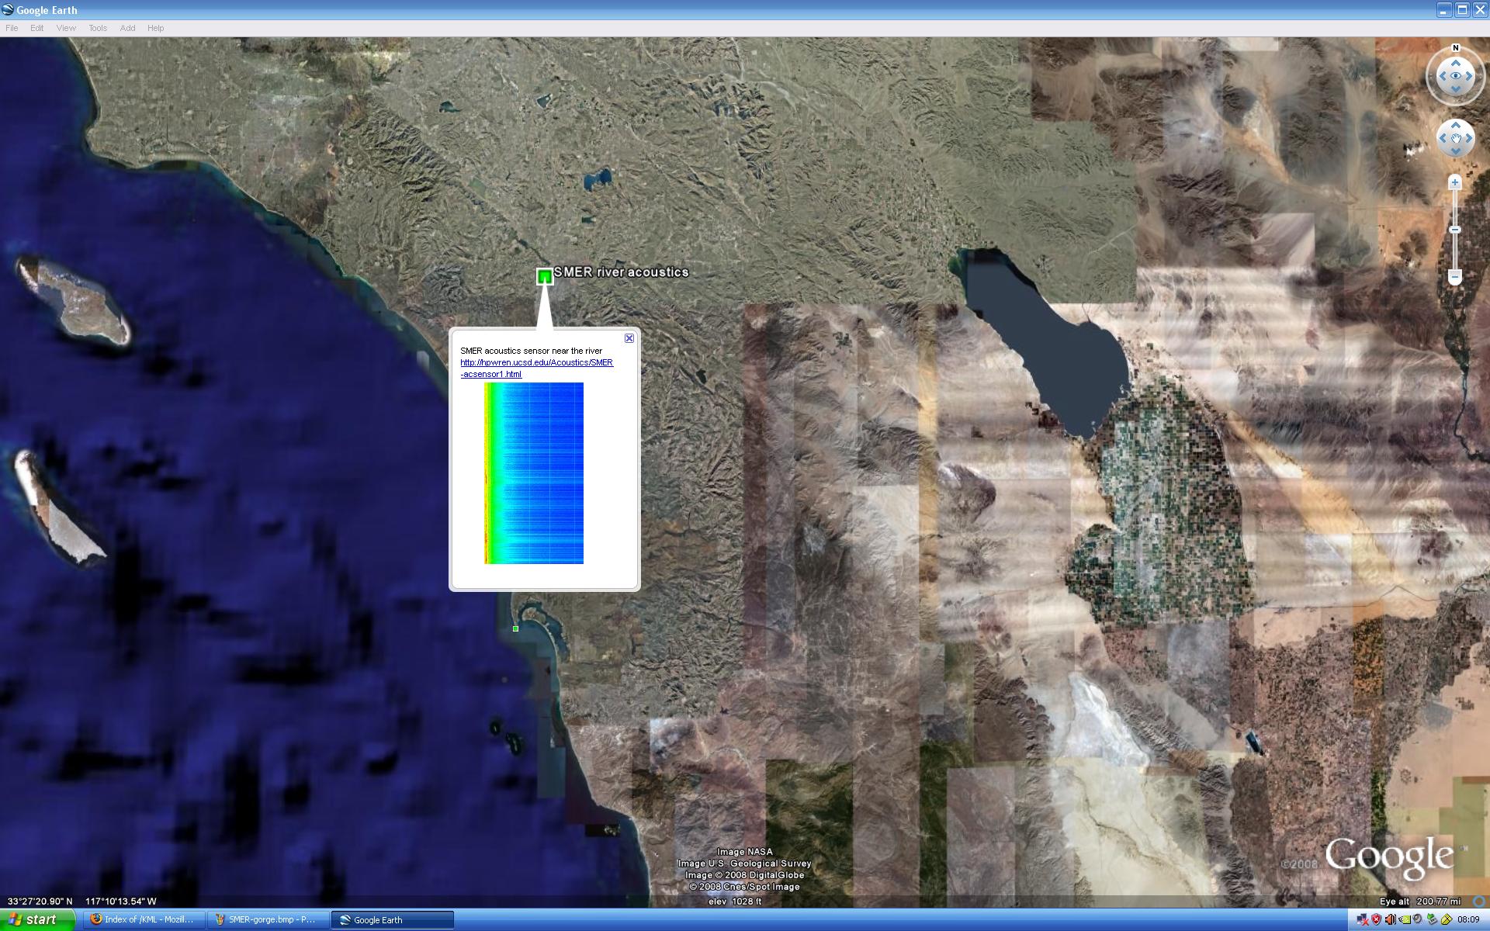The height and width of the screenshot is (931, 1490).
Task: Click the zoom slider handle
Action: pos(1455,230)
